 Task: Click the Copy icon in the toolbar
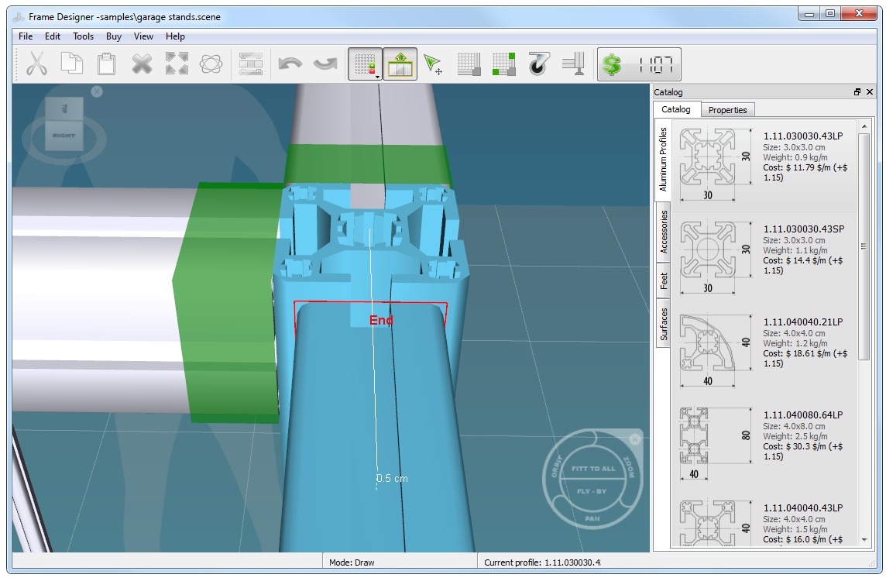(x=71, y=64)
